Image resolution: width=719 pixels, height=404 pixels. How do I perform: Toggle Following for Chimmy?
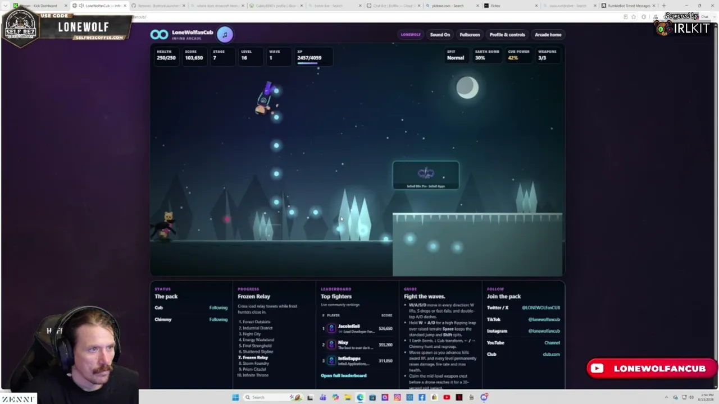(219, 319)
